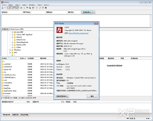
Task: Toggle directory comparison icon
Action: pyautogui.click(x=40, y=8)
